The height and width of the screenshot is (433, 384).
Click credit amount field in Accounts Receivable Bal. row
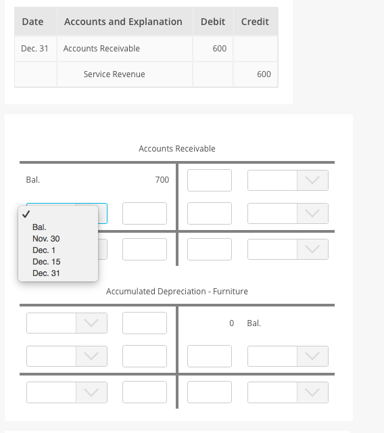tap(210, 181)
